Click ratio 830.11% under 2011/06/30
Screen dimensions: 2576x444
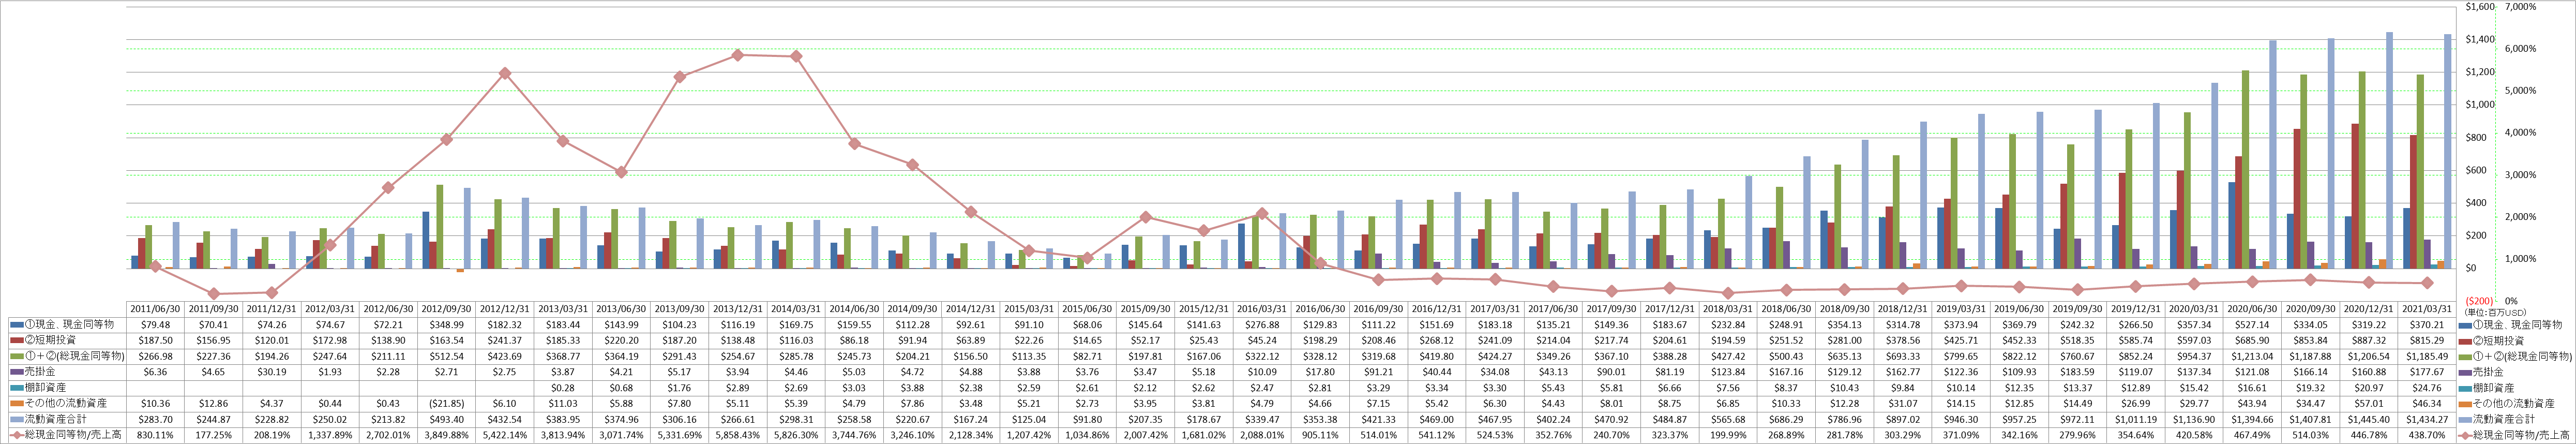click(x=156, y=435)
